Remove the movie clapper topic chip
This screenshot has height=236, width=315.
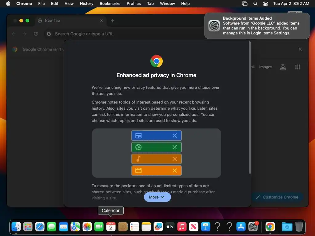(x=175, y=170)
